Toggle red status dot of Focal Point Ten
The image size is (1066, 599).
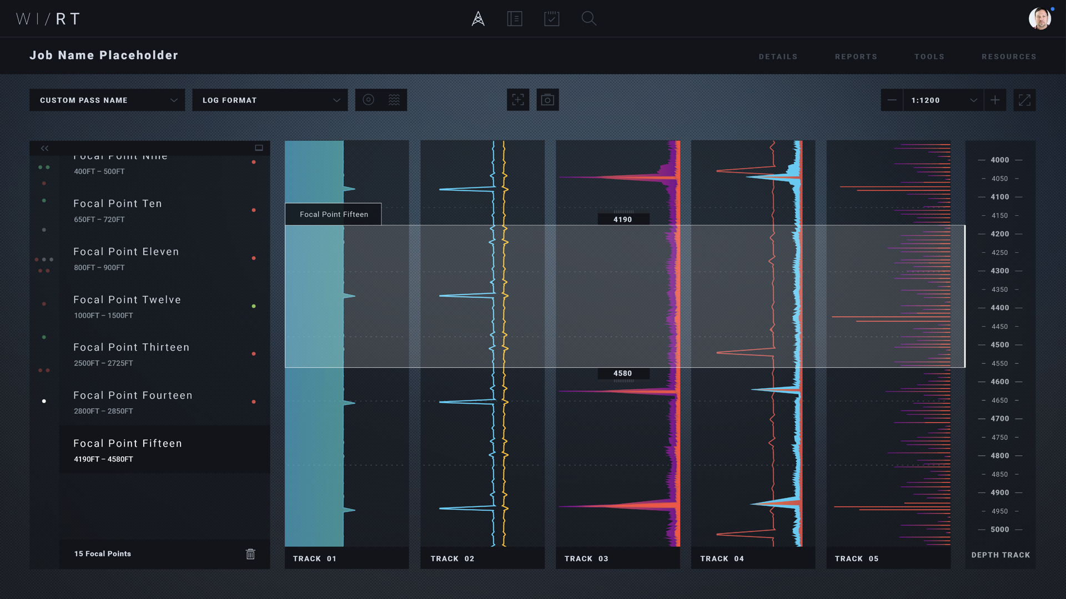coord(254,210)
